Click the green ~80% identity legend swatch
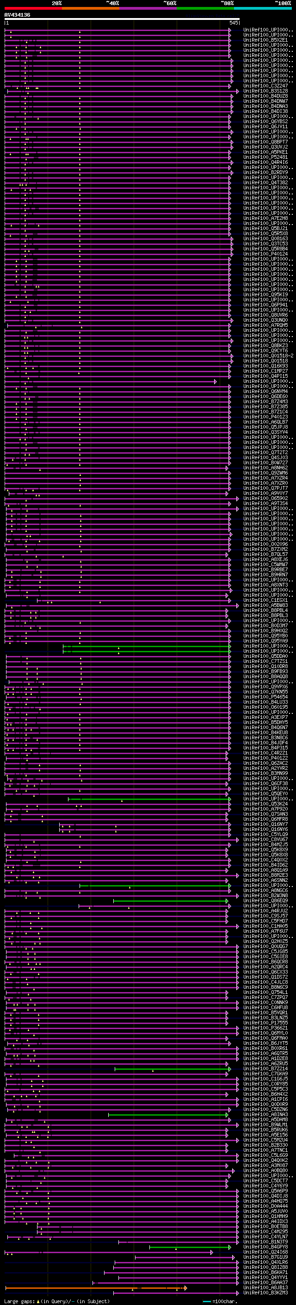 pyautogui.click(x=205, y=8)
